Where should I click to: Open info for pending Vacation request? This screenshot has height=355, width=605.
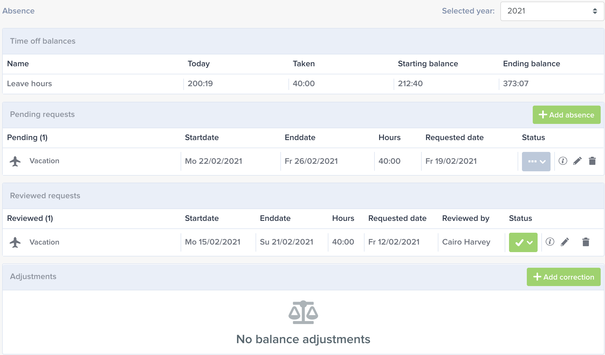click(x=563, y=161)
